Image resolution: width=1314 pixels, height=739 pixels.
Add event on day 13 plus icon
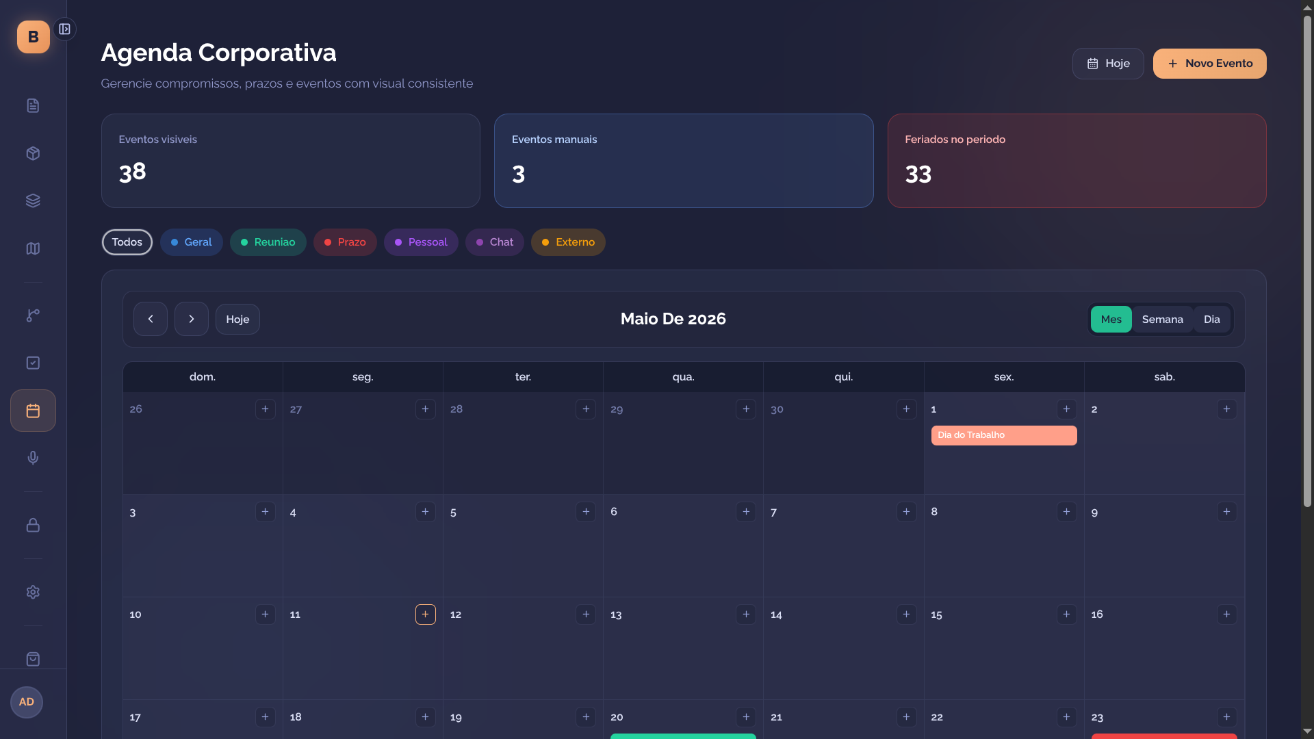click(746, 614)
